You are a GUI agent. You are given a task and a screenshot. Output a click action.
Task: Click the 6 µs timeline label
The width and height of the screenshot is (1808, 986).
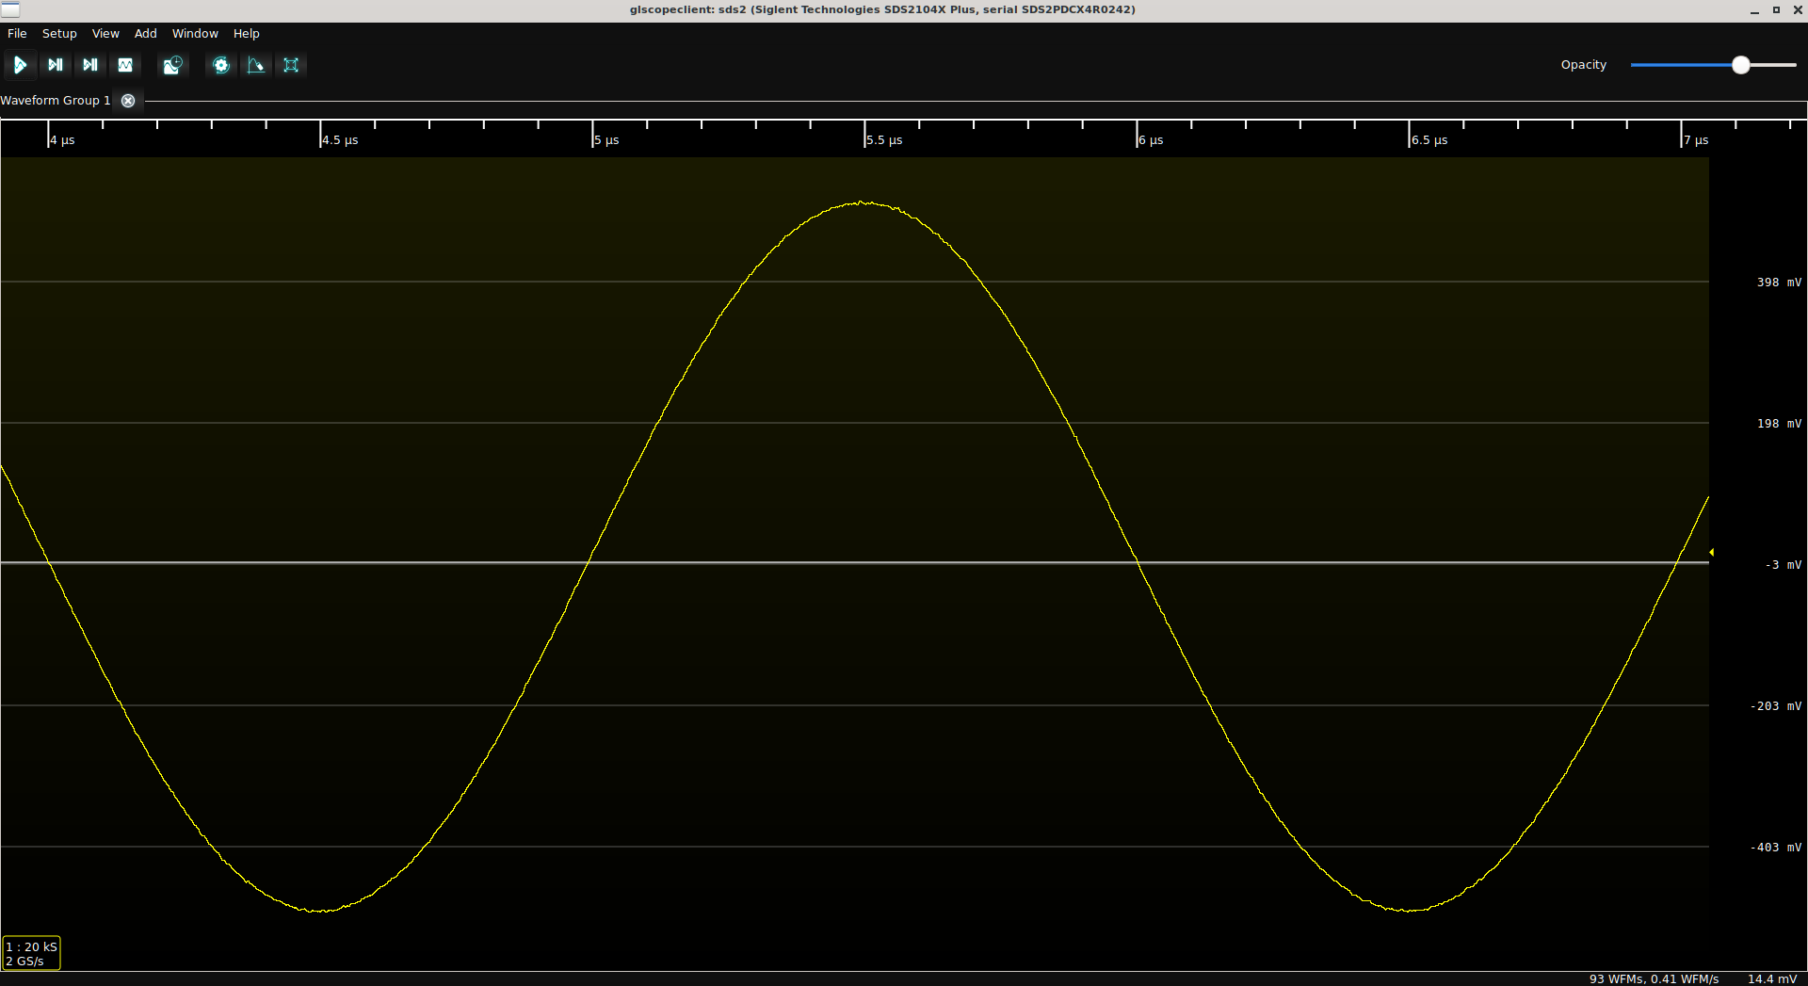pos(1151,140)
